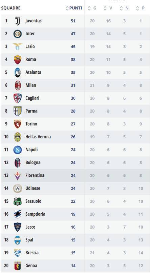The height and width of the screenshot is (273, 150).
Task: Open the Hellas Verona team link
Action: click(38, 137)
